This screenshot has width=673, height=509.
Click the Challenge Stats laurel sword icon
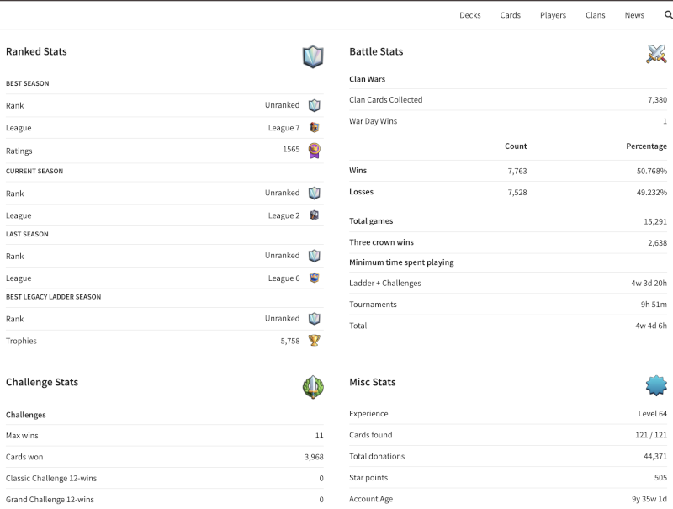(x=313, y=387)
